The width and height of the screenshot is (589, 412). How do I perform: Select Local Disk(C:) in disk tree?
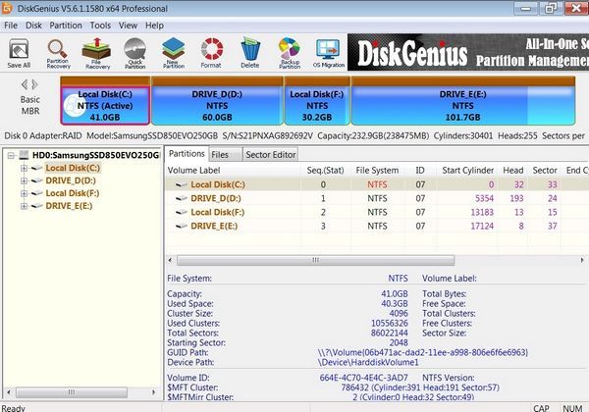point(73,168)
